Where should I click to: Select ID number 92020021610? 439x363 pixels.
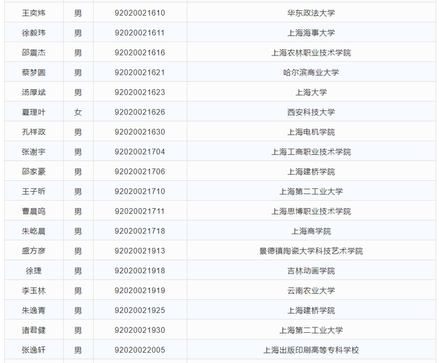pyautogui.click(x=140, y=13)
